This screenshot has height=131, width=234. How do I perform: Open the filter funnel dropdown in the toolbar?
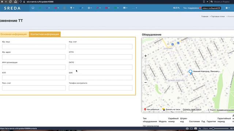click(72, 8)
